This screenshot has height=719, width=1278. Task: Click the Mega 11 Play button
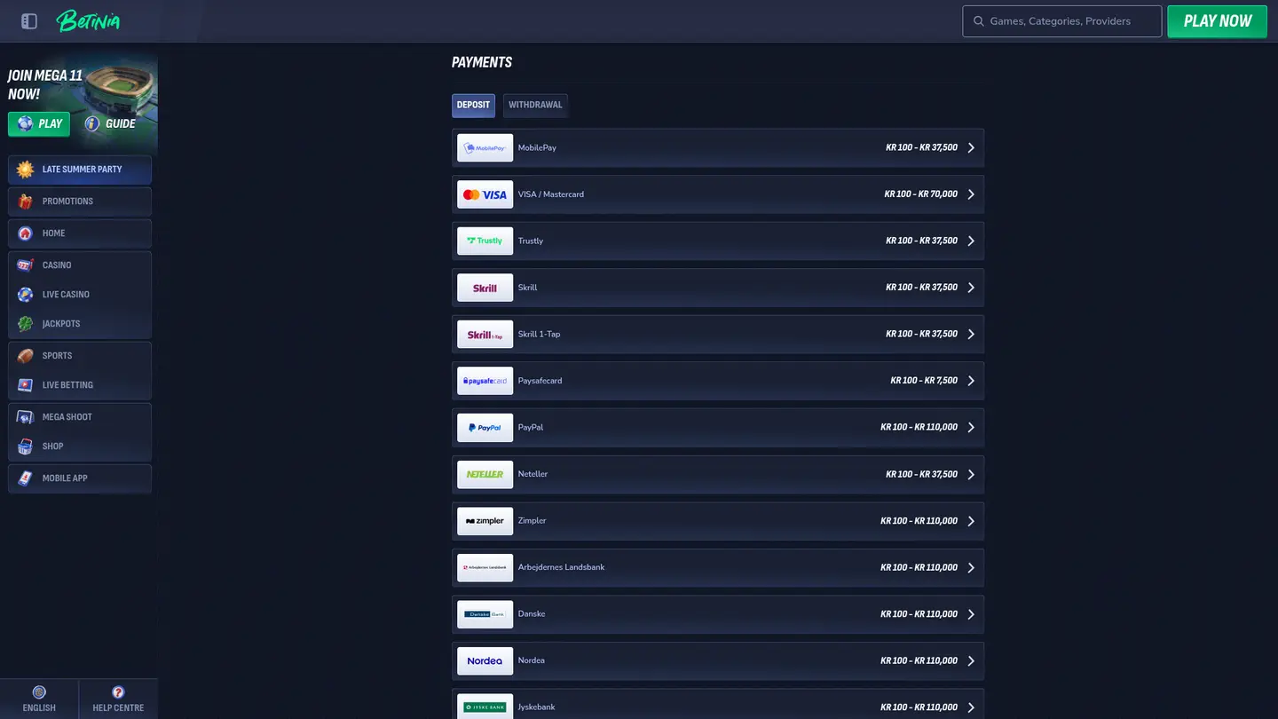tap(39, 124)
